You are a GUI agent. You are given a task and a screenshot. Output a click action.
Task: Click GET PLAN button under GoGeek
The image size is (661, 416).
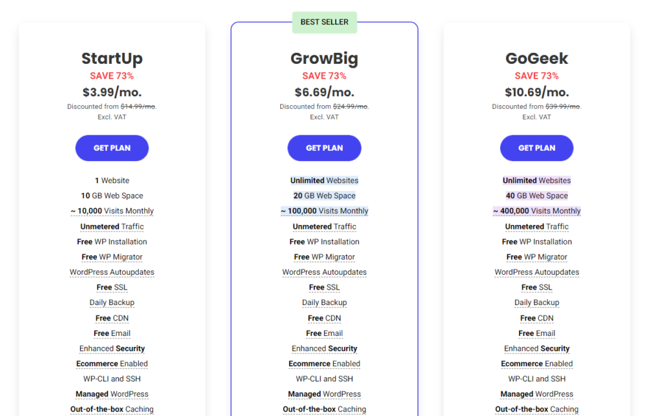(536, 148)
